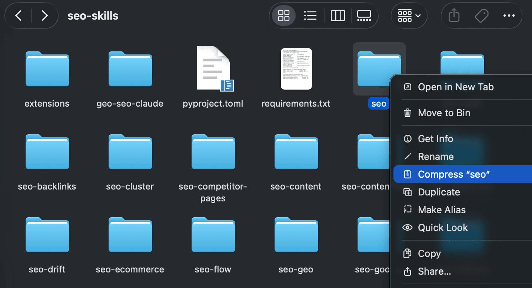Choose Get Info from context menu
Screen dimensions: 532x288
click(x=462, y=139)
